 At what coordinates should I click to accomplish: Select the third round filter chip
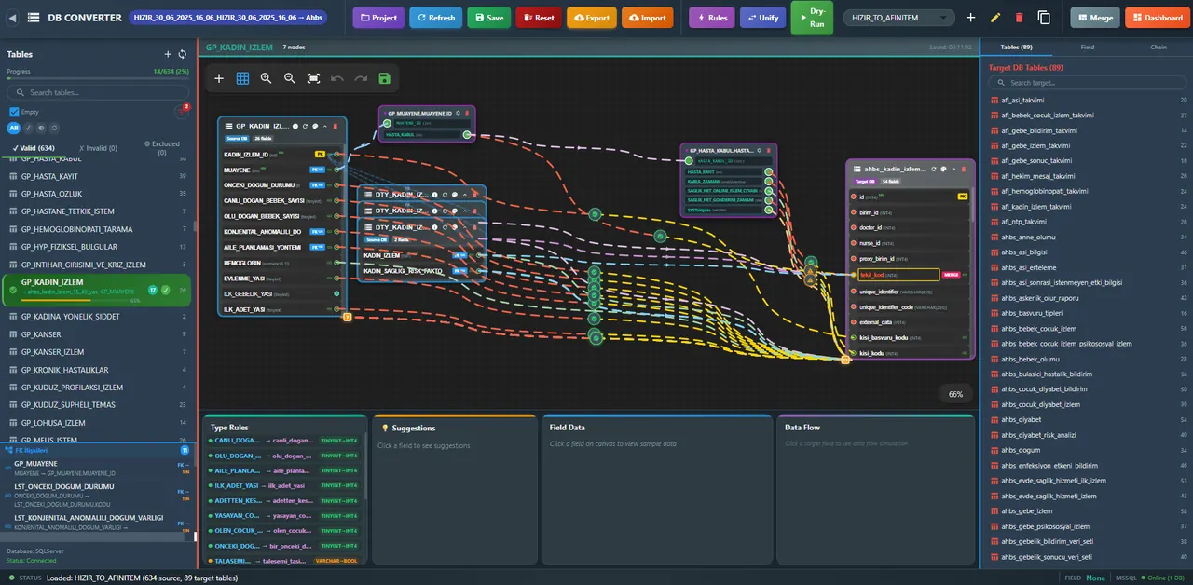tap(42, 128)
